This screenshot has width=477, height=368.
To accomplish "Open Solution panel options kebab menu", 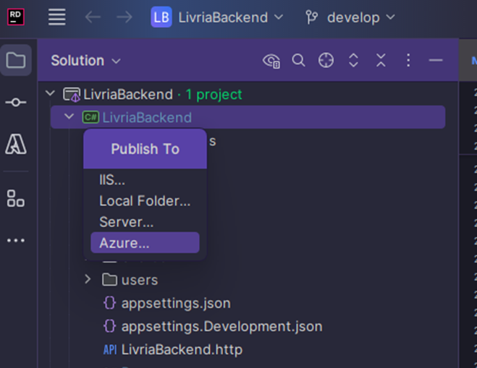I will click(408, 60).
